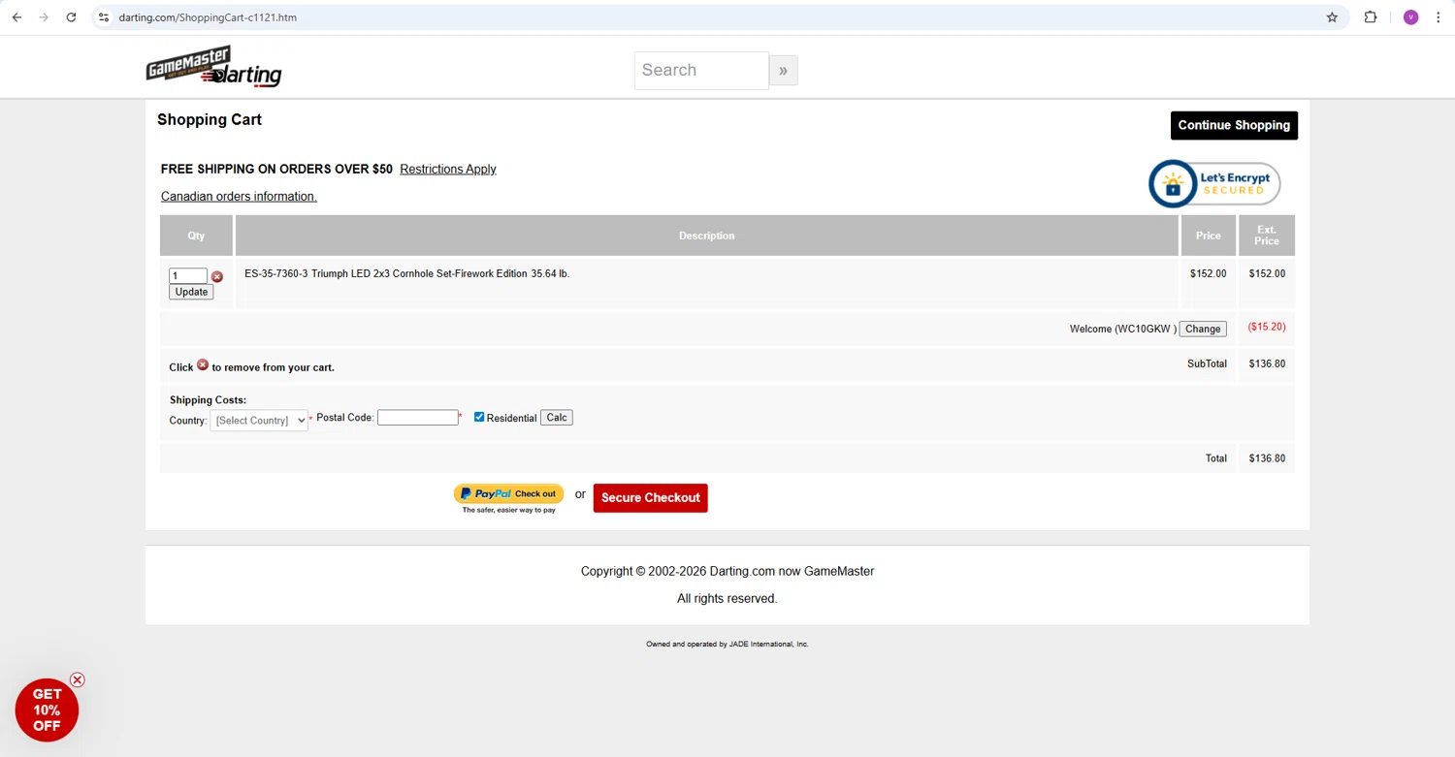Image resolution: width=1455 pixels, height=757 pixels.
Task: Select the $15.20 discount amount
Action: tap(1267, 327)
